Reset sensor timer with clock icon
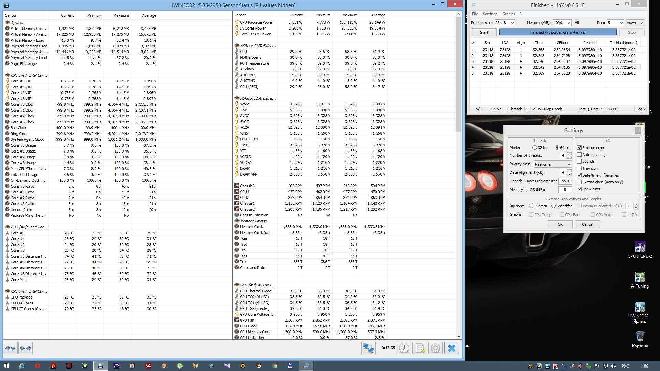The image size is (660, 371). point(404,348)
